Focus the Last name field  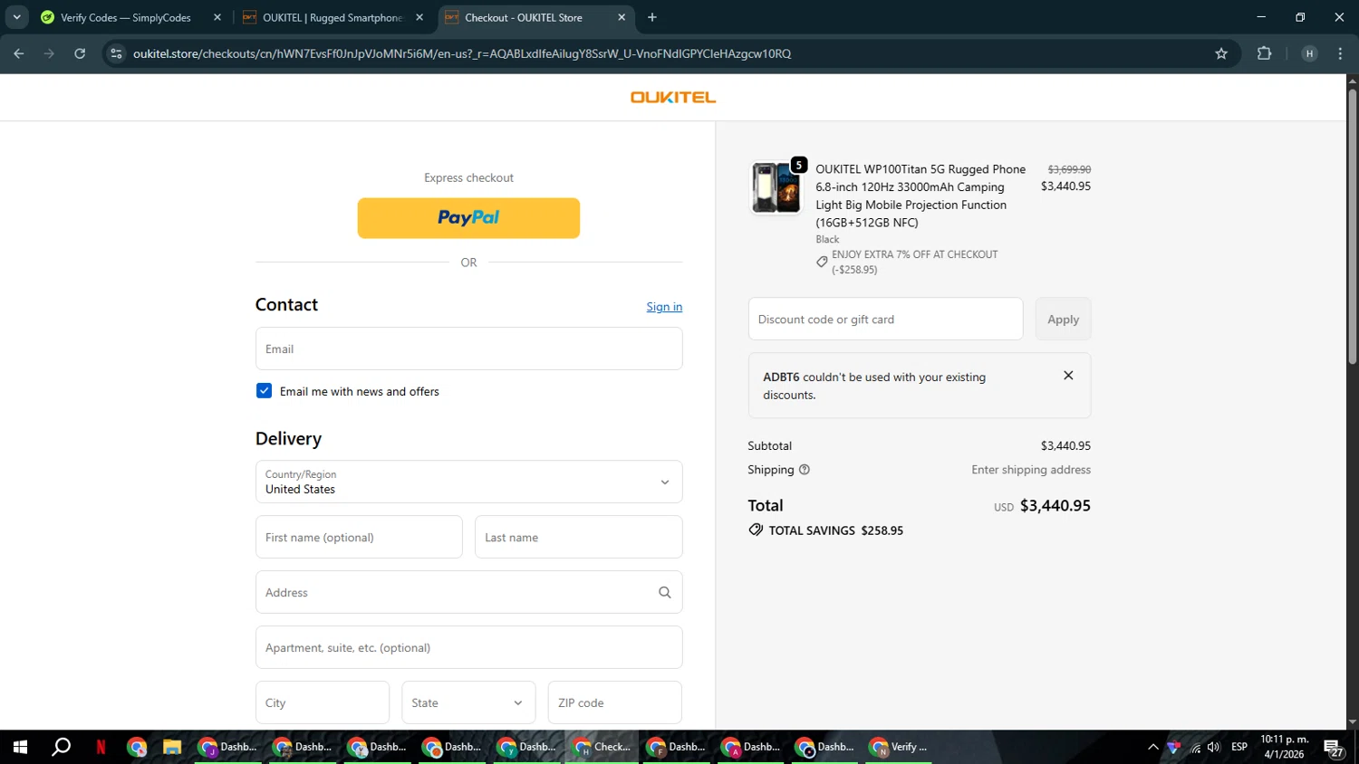tap(578, 537)
